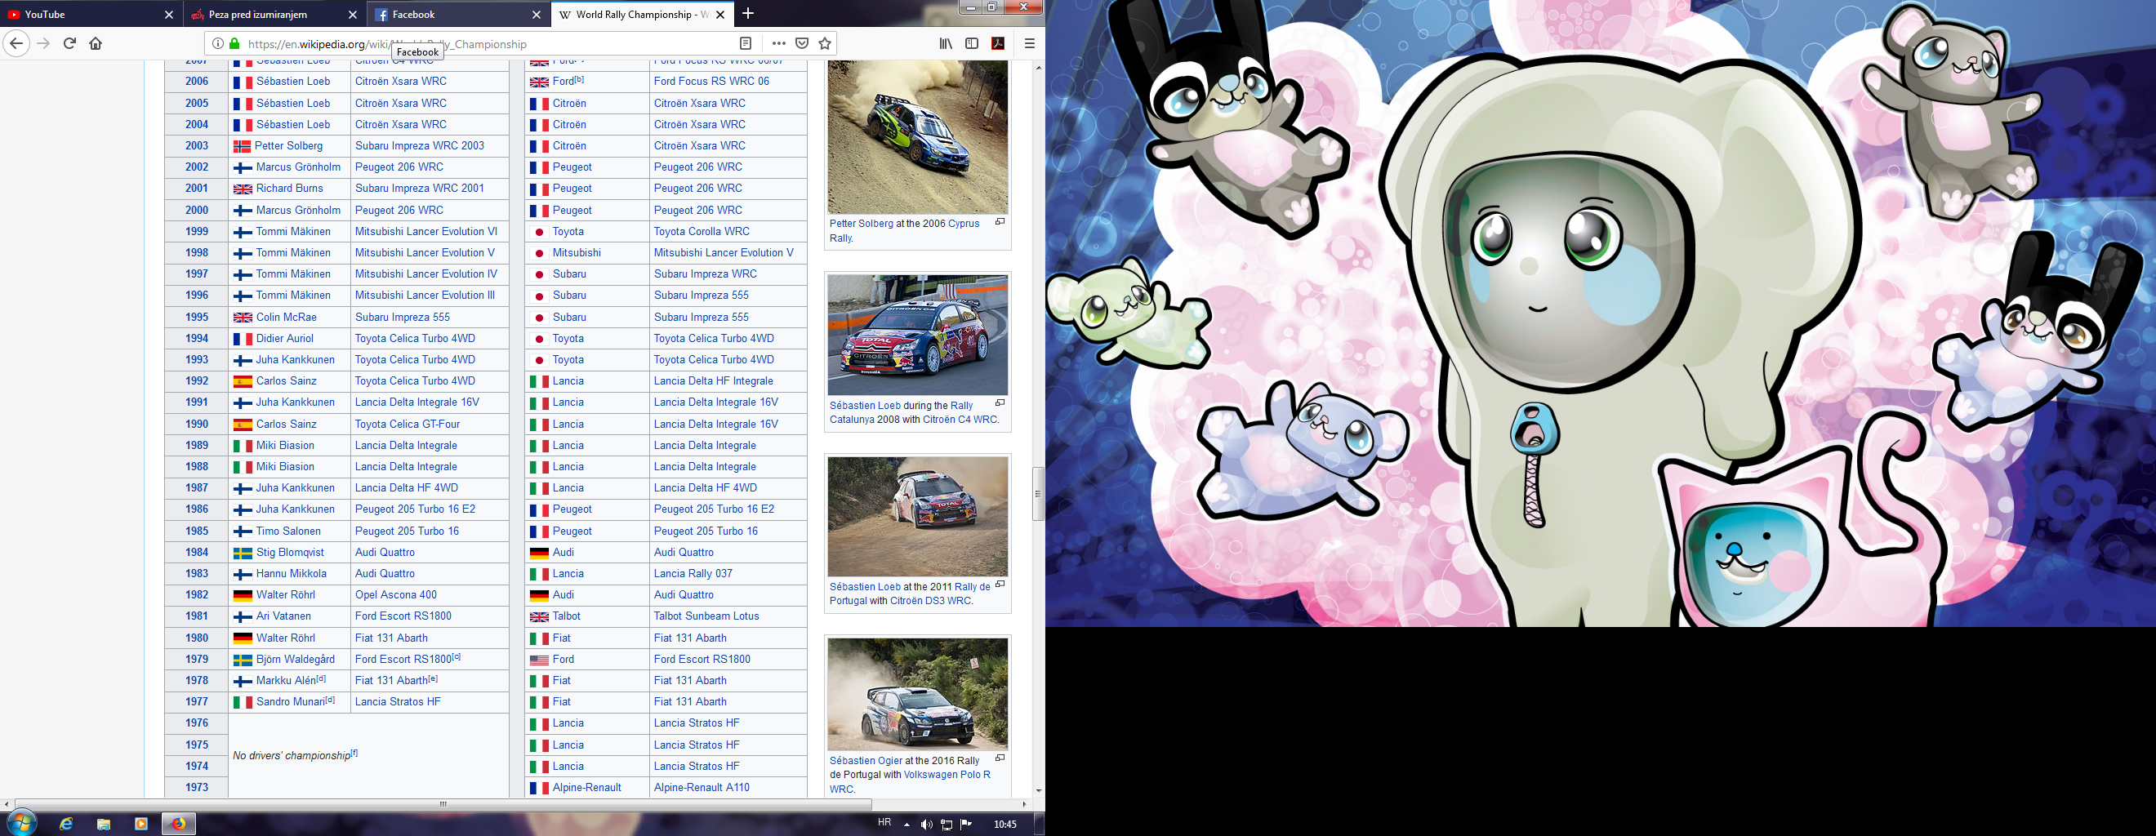Image resolution: width=2156 pixels, height=836 pixels.
Task: Open the Firefox hamburger menu
Action: click(1030, 43)
